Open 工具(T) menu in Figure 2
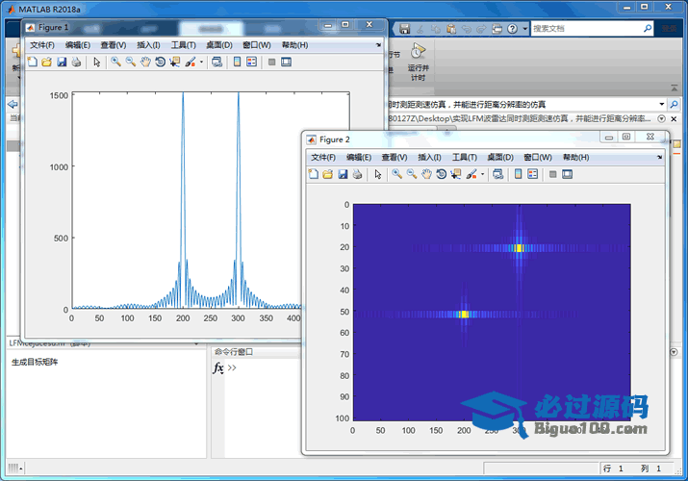 [x=464, y=157]
